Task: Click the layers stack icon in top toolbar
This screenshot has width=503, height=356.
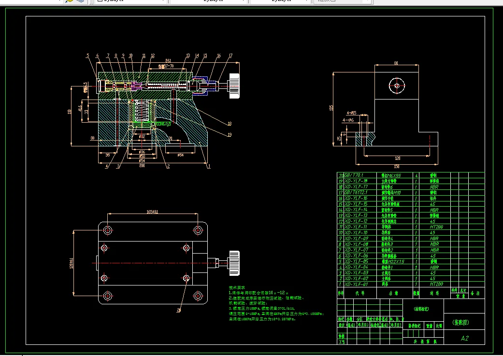Action: (80, 1)
